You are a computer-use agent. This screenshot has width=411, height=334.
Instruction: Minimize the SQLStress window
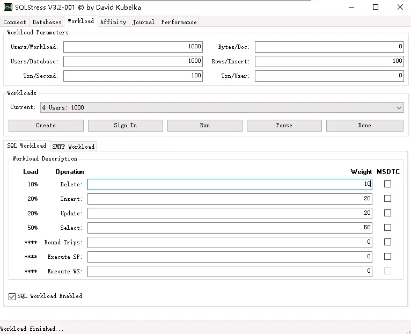click(351, 7)
